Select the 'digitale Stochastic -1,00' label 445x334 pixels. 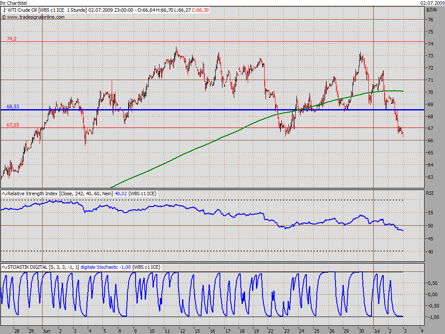pos(106,267)
